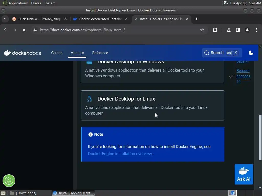Follow Docker Engine installation overview link
This screenshot has width=262, height=196.
click(x=120, y=154)
